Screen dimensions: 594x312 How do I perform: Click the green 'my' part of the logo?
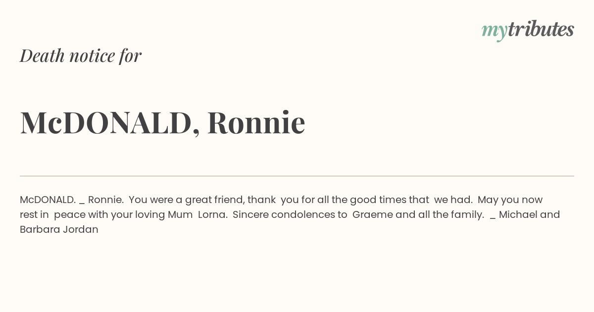(494, 31)
